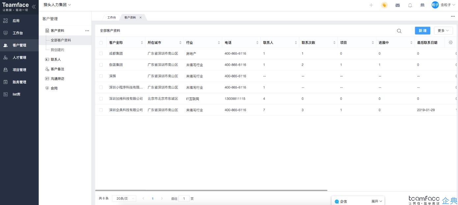458x205 pixels.
Task: Click three-dots menu next to 客户资料
Action: (87, 31)
